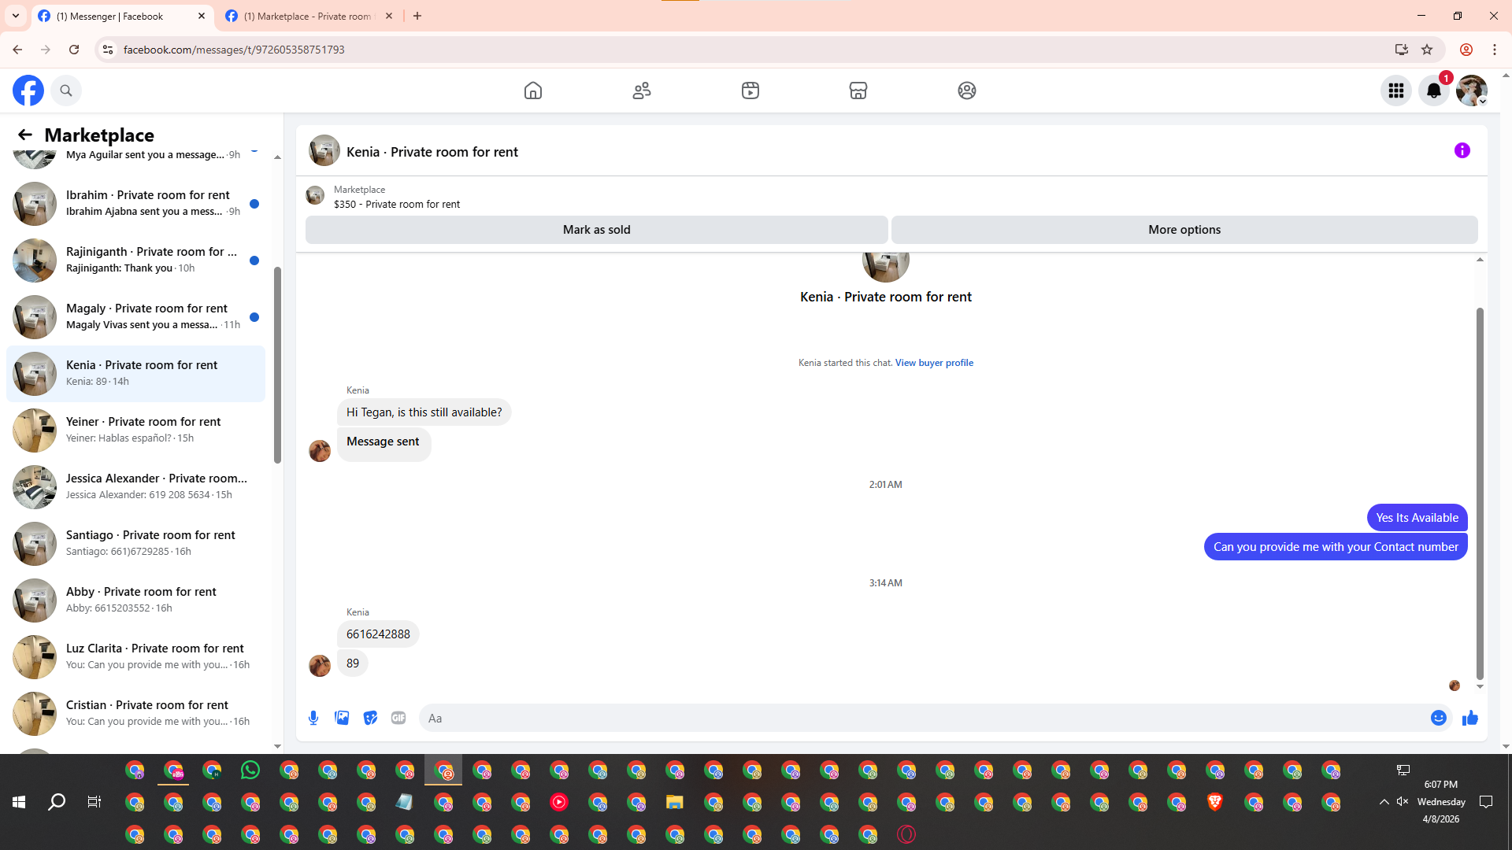Image resolution: width=1512 pixels, height=850 pixels.
Task: Show hidden system tray icons chevron
Action: (1384, 802)
